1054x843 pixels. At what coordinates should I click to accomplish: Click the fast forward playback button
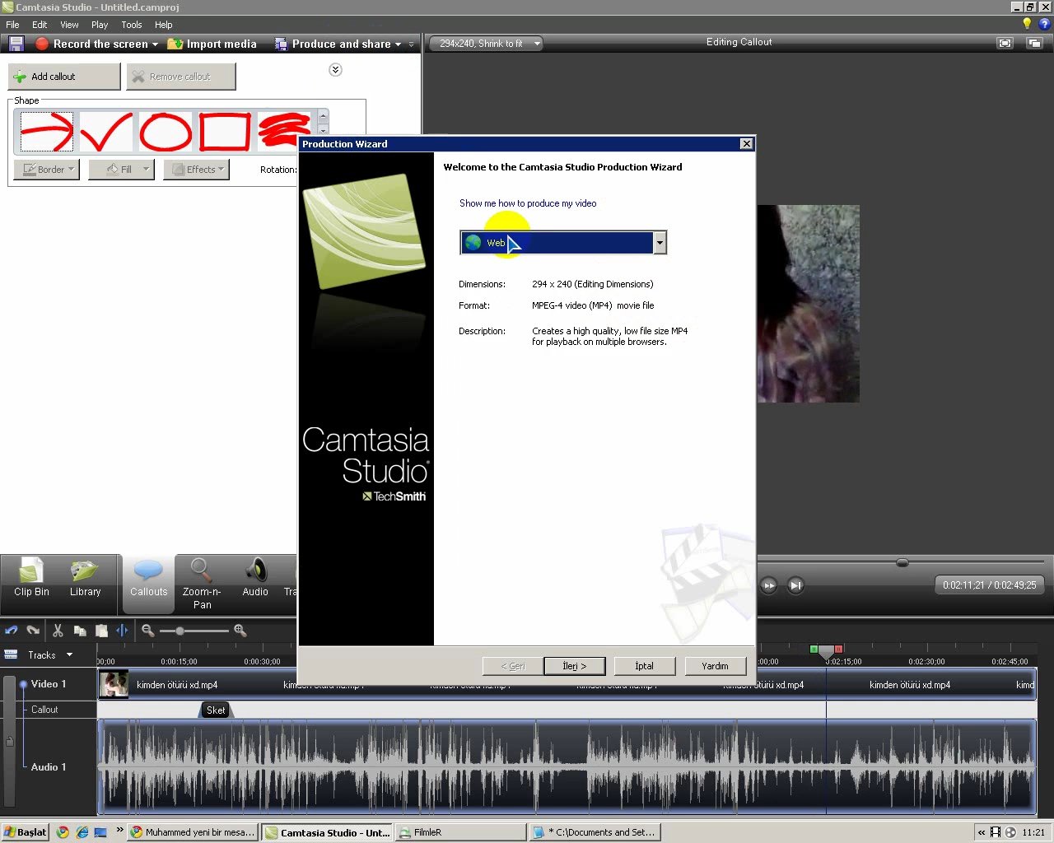[769, 586]
